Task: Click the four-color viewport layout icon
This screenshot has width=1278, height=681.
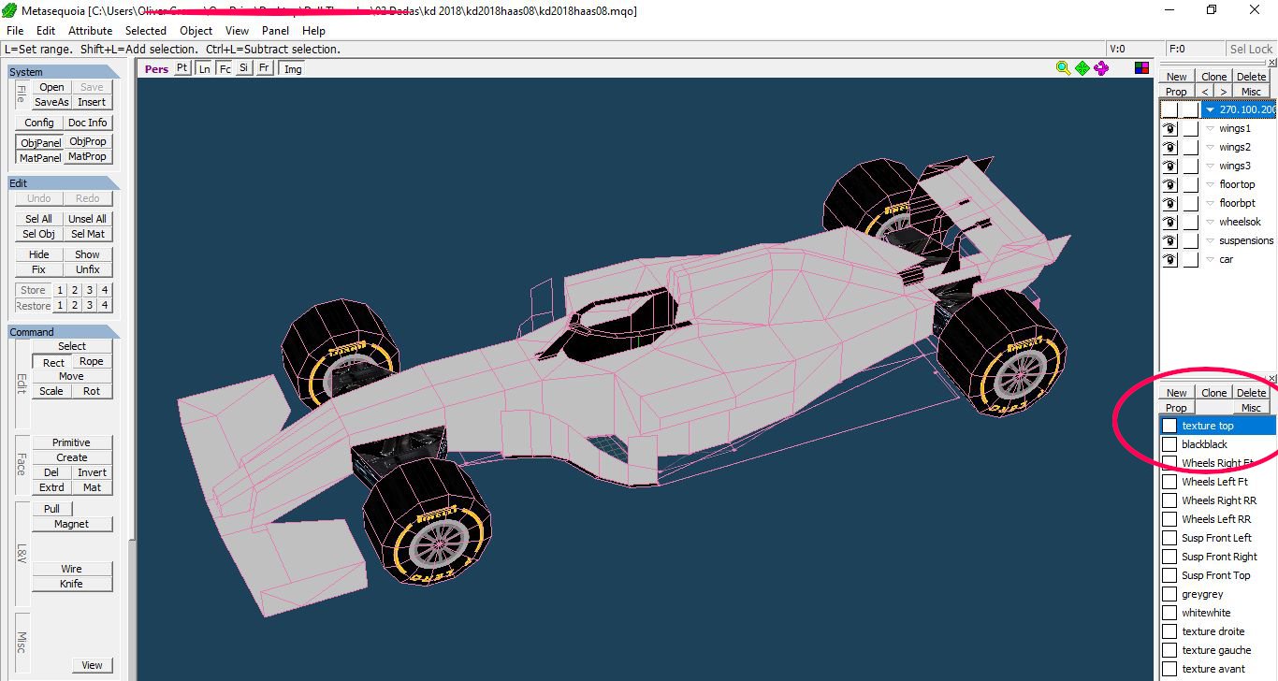Action: tap(1141, 68)
